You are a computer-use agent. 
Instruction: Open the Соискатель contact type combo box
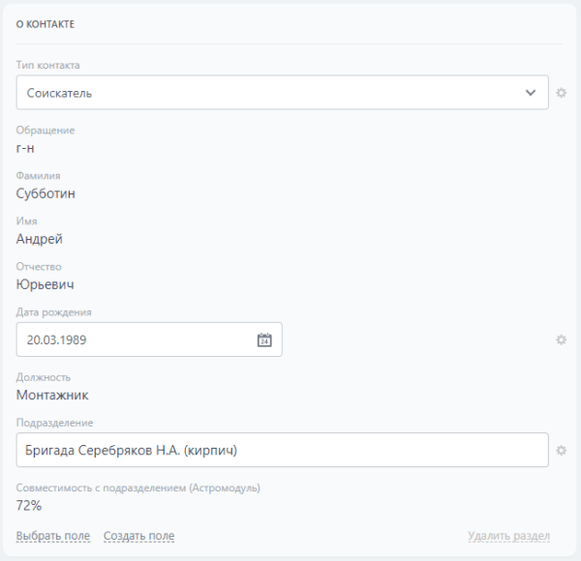[282, 93]
